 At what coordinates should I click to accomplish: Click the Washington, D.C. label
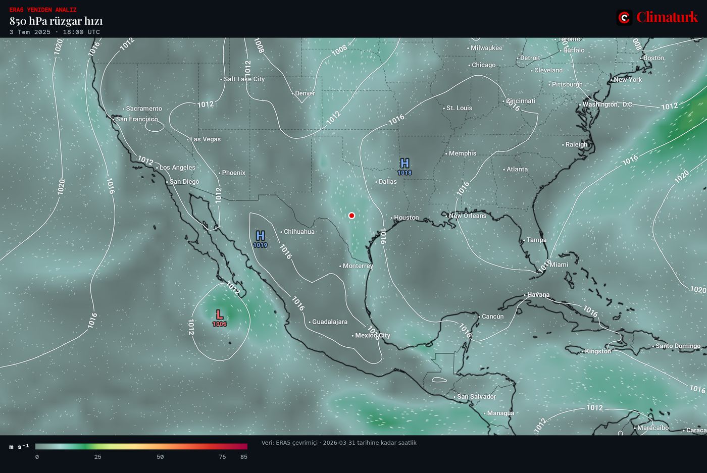tap(608, 104)
